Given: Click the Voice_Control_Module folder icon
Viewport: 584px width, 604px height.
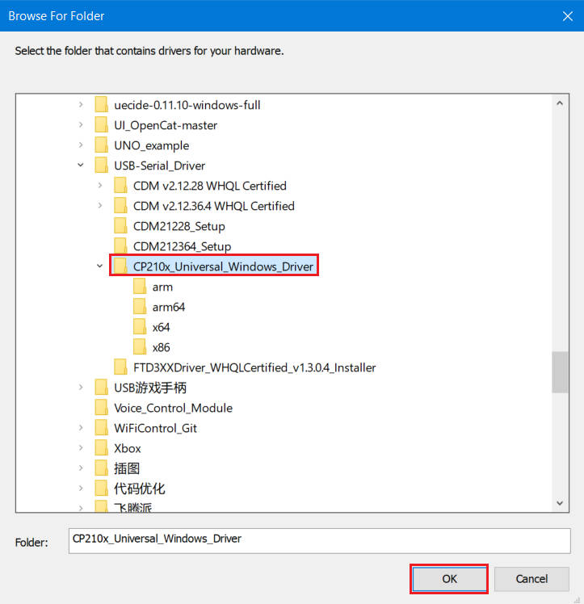Looking at the screenshot, I should point(101,408).
